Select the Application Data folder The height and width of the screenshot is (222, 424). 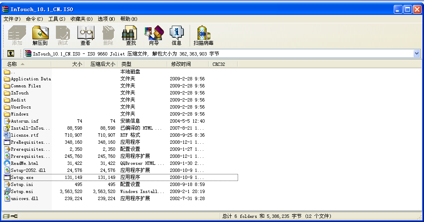(31, 79)
